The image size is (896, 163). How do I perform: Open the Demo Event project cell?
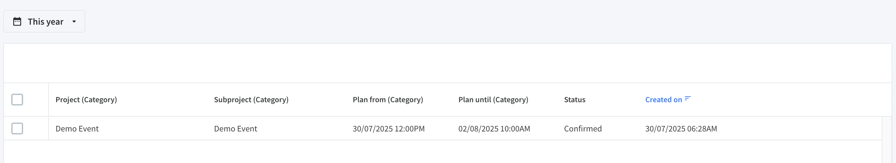tap(77, 129)
